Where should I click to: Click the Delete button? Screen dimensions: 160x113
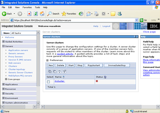pos(60,65)
